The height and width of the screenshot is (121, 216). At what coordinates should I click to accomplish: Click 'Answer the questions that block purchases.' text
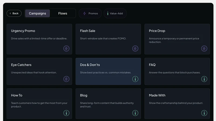174,72
